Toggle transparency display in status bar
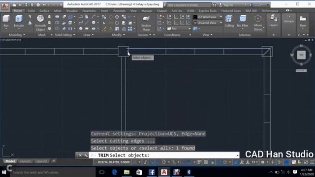This screenshot has width=315, height=177. [x=206, y=162]
